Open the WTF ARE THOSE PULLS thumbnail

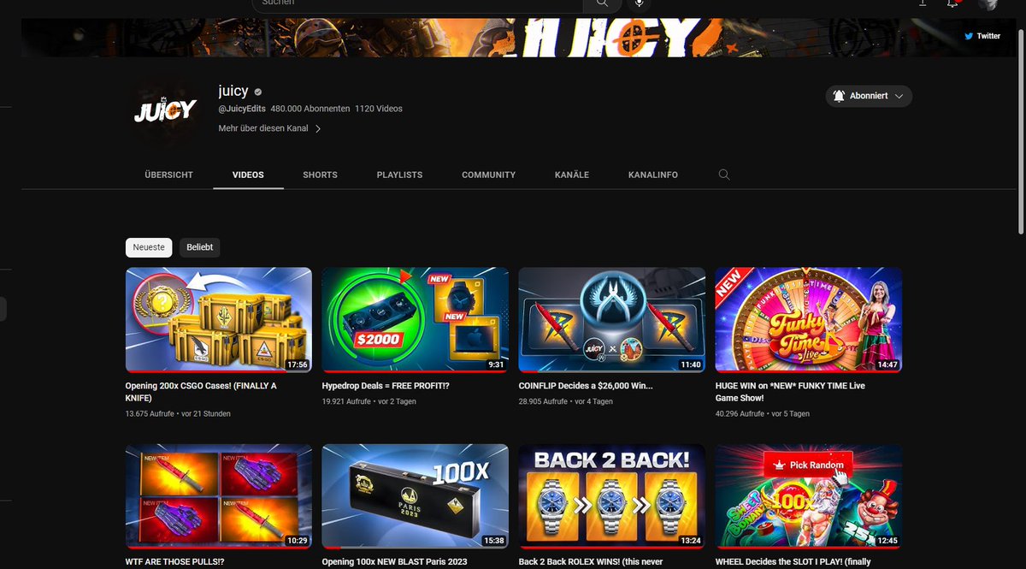pos(219,496)
